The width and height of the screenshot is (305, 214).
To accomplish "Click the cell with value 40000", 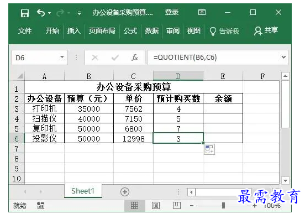I will [89, 118].
